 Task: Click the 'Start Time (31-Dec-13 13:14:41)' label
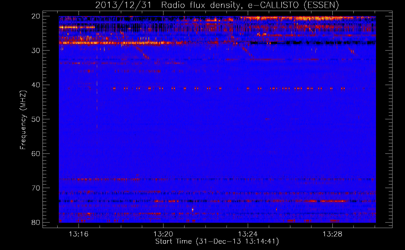click(x=217, y=241)
